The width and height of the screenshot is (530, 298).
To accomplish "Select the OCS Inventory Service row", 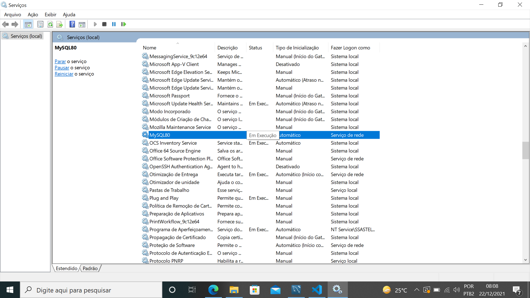I will coord(261,143).
